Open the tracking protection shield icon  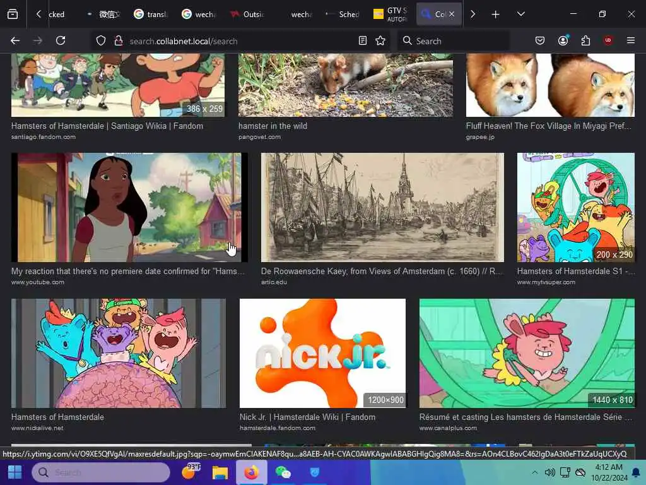click(101, 41)
